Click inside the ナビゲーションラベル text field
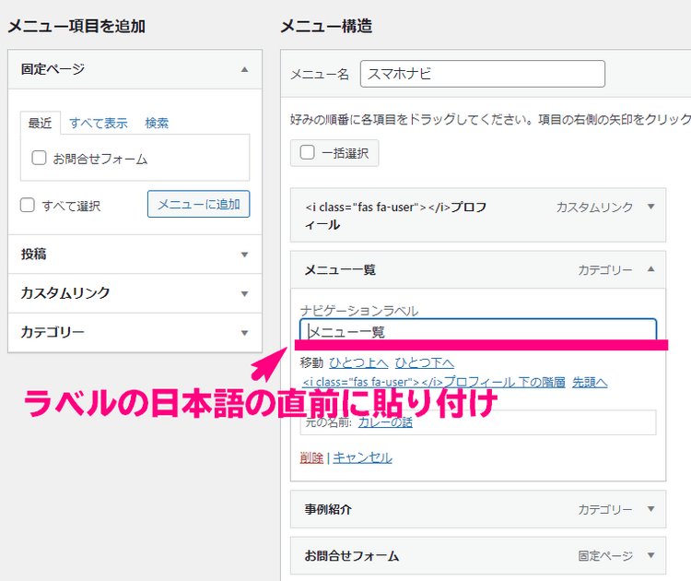The width and height of the screenshot is (691, 581). pyautogui.click(x=478, y=330)
